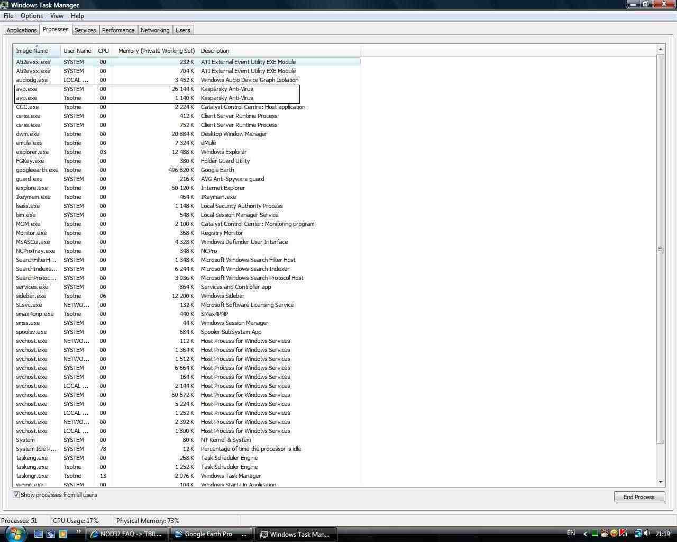Select the Processes tab
The height and width of the screenshot is (542, 677).
56,29
